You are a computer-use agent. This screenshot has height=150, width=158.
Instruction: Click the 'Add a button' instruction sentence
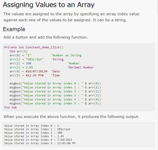(46, 37)
